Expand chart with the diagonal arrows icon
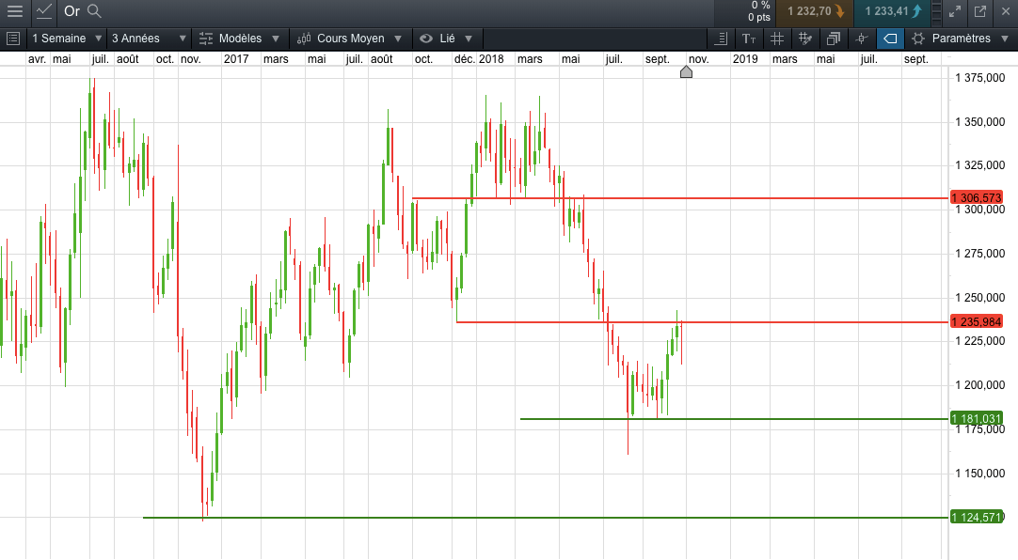The width and height of the screenshot is (1018, 560). [955, 11]
